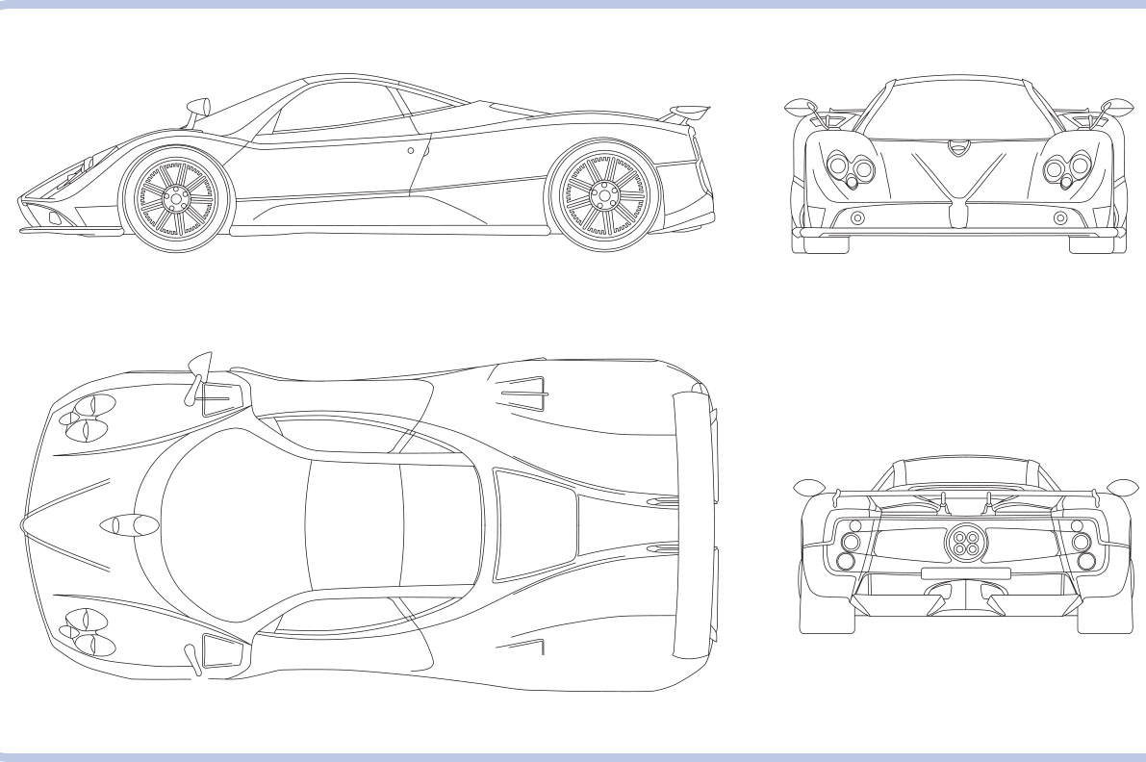
Task: Select the side view car drawing
Action: click(x=367, y=163)
